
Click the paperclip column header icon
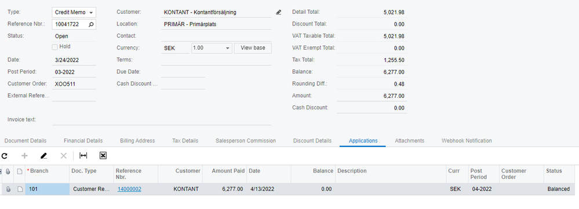(x=8, y=171)
